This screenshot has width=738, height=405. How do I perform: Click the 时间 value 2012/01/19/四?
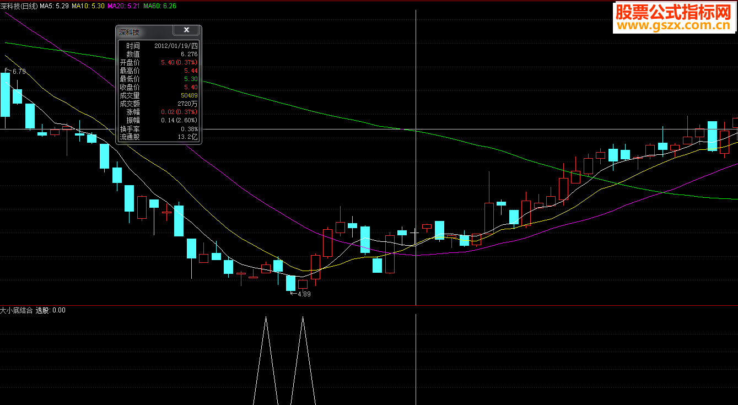[x=176, y=46]
